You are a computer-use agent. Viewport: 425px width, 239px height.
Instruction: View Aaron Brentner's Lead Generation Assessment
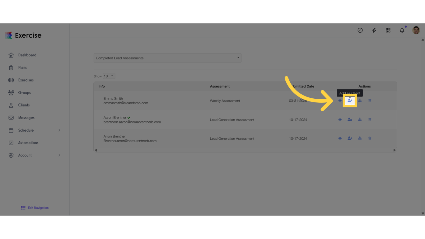click(x=340, y=119)
